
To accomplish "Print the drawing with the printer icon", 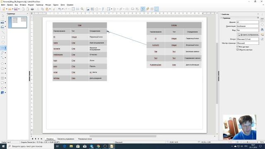I will (32, 9).
